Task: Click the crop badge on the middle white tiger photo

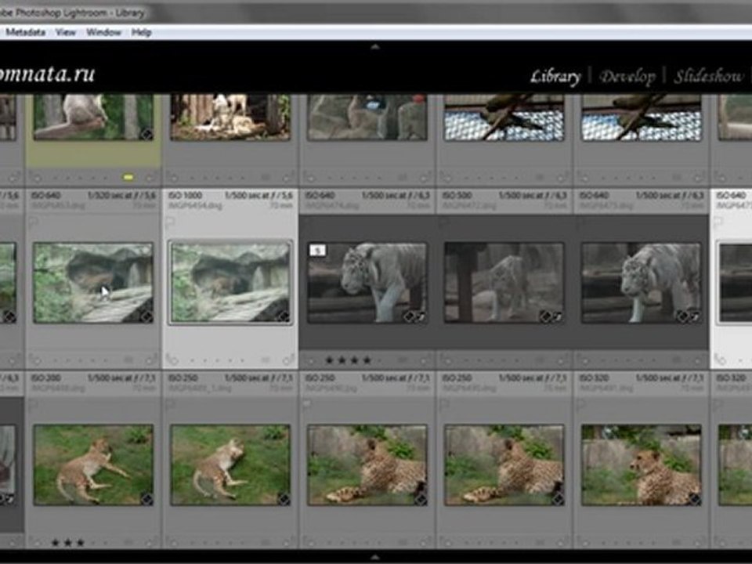Action: 557,316
